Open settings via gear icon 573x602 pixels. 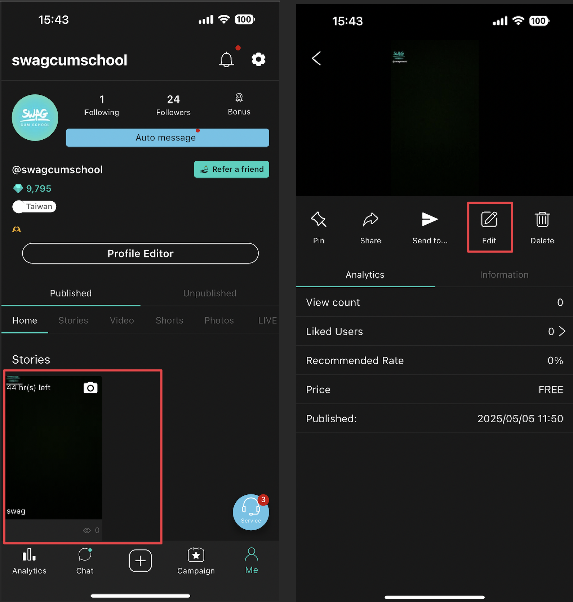pyautogui.click(x=258, y=59)
